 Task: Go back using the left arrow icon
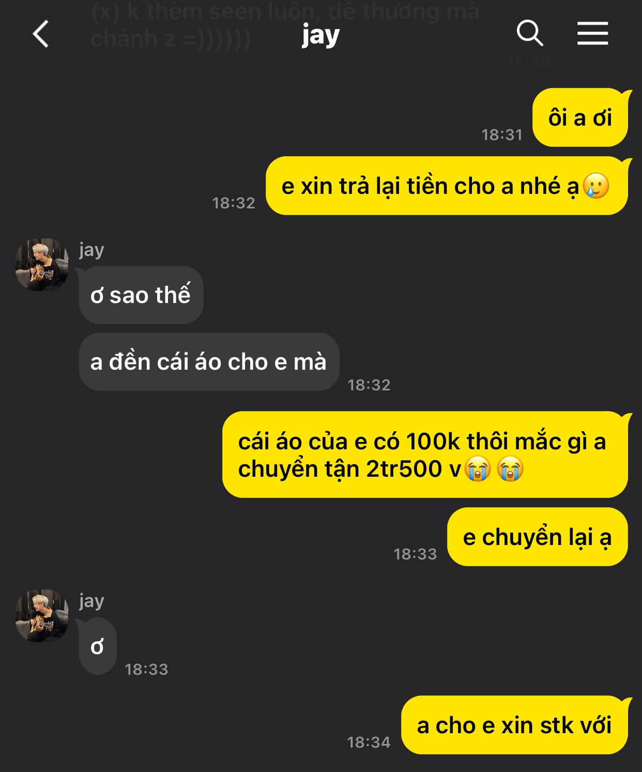coord(40,34)
